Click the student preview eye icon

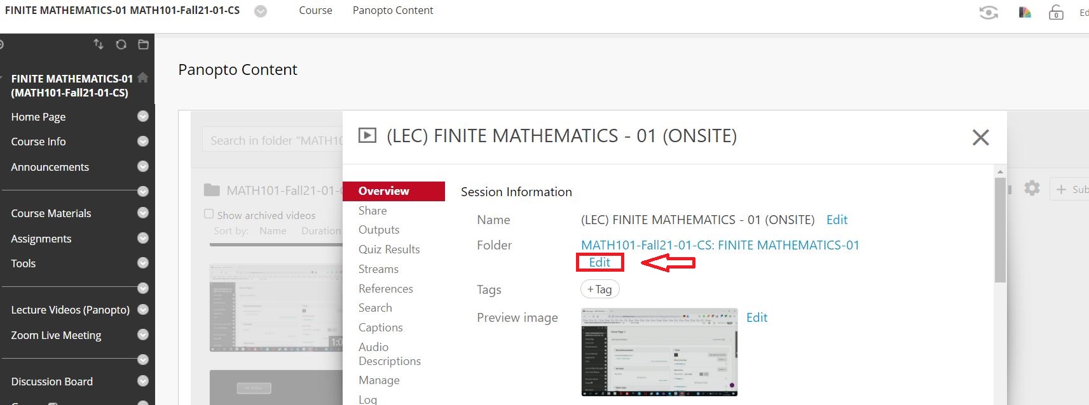[989, 12]
